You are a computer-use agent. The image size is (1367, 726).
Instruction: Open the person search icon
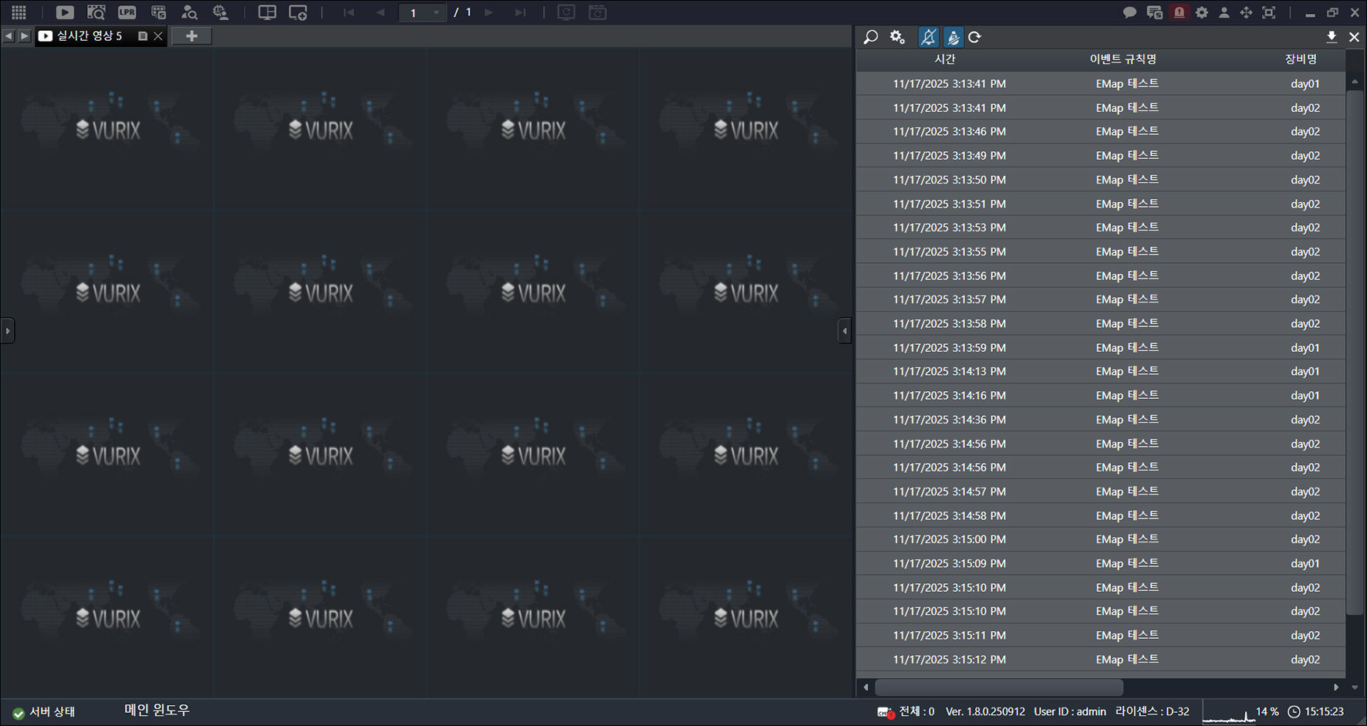click(189, 12)
